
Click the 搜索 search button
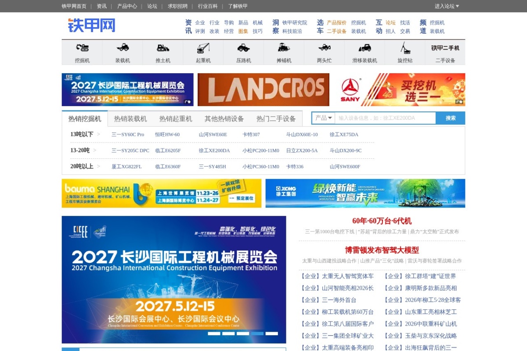click(x=451, y=118)
